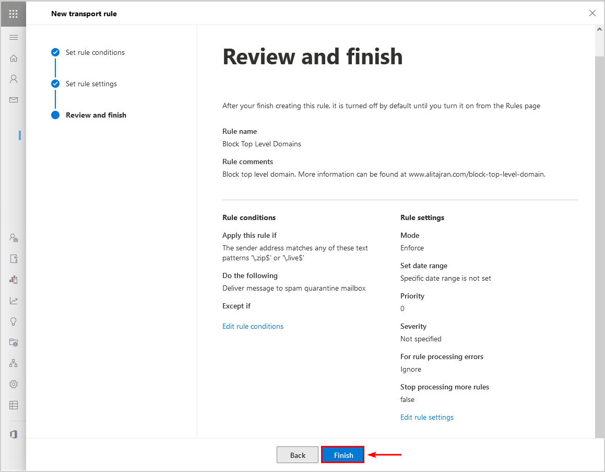The width and height of the screenshot is (605, 472).
Task: Open the Microsoft 365 Office logo icon
Action: tap(14, 434)
